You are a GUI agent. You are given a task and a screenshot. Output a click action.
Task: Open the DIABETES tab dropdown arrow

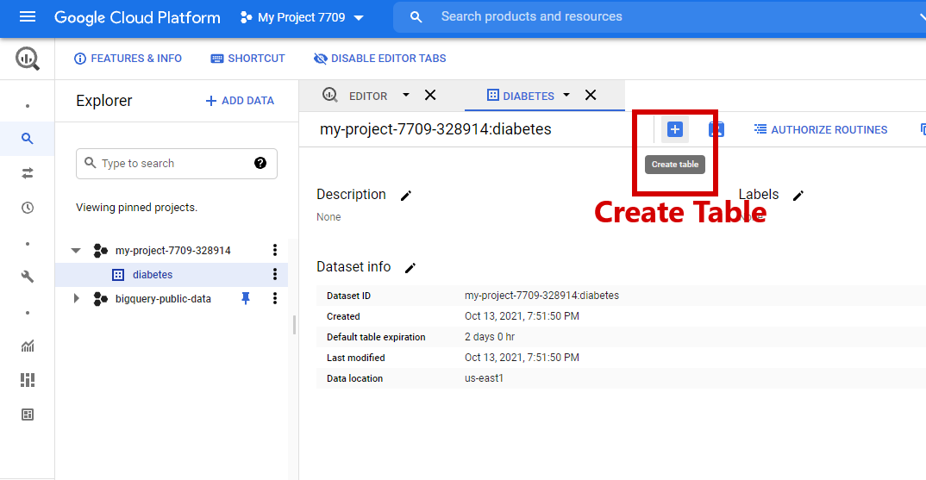point(566,95)
